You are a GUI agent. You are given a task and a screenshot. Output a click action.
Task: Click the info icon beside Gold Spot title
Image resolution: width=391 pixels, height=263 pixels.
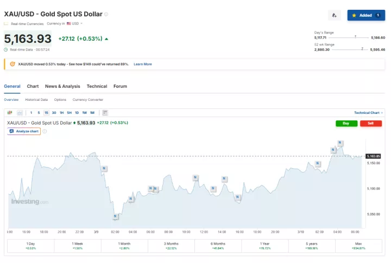[x=106, y=14]
